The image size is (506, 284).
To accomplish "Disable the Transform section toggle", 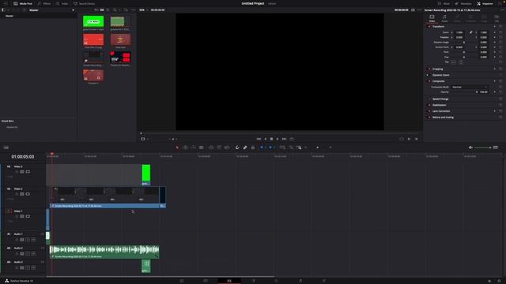I will [x=429, y=26].
